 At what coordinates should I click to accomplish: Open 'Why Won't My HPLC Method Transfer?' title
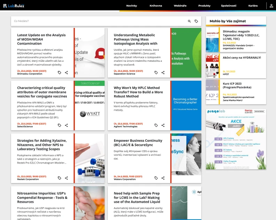point(139,92)
